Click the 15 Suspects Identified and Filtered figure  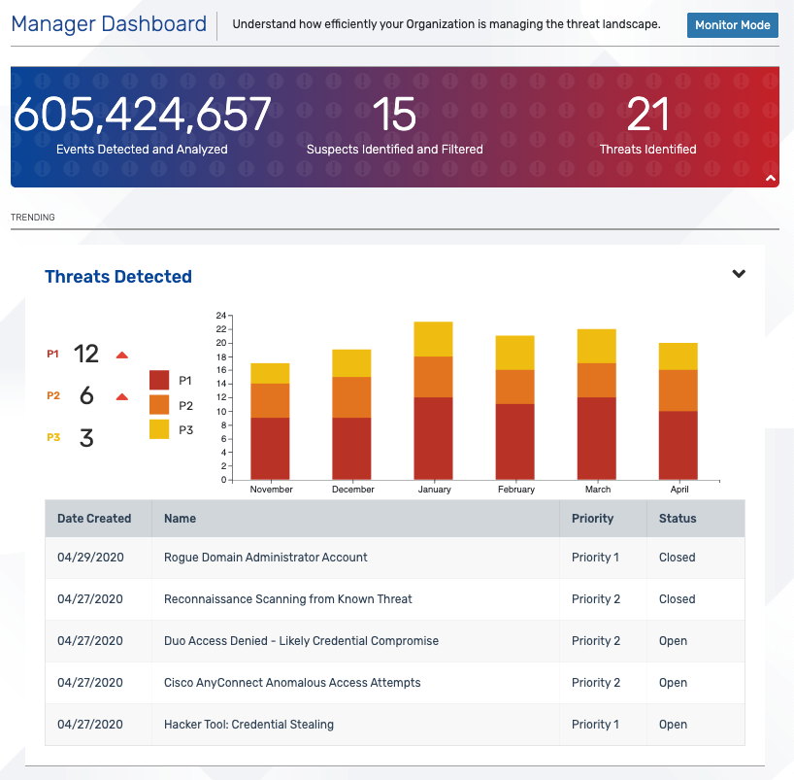coord(394,115)
